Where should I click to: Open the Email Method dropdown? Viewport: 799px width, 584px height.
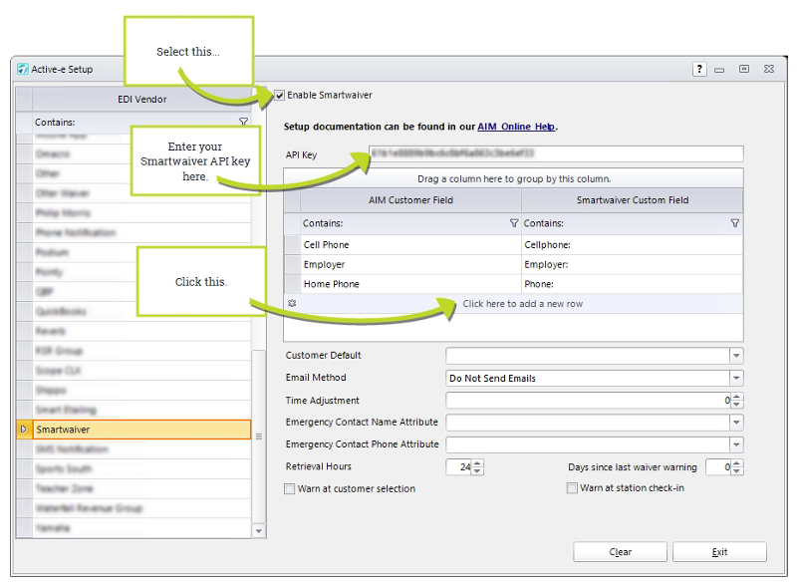pos(736,378)
